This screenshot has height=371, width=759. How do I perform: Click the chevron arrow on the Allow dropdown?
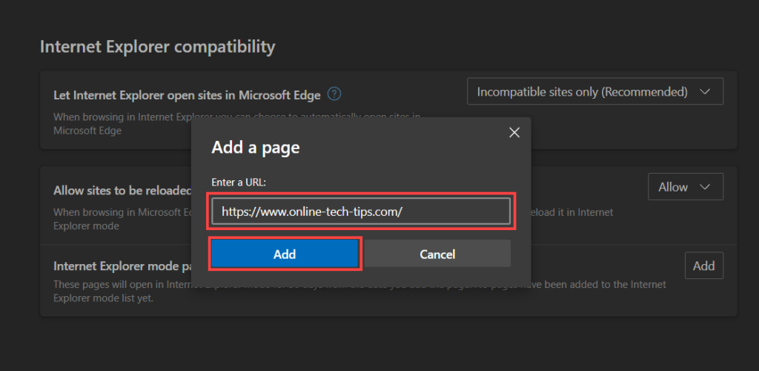[706, 187]
